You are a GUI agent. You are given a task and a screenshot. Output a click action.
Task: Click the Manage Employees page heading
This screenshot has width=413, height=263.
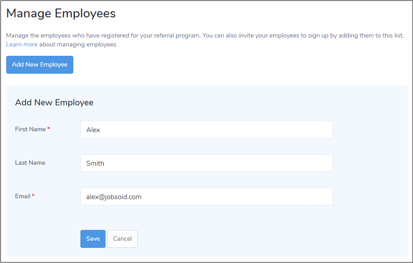[x=61, y=13]
